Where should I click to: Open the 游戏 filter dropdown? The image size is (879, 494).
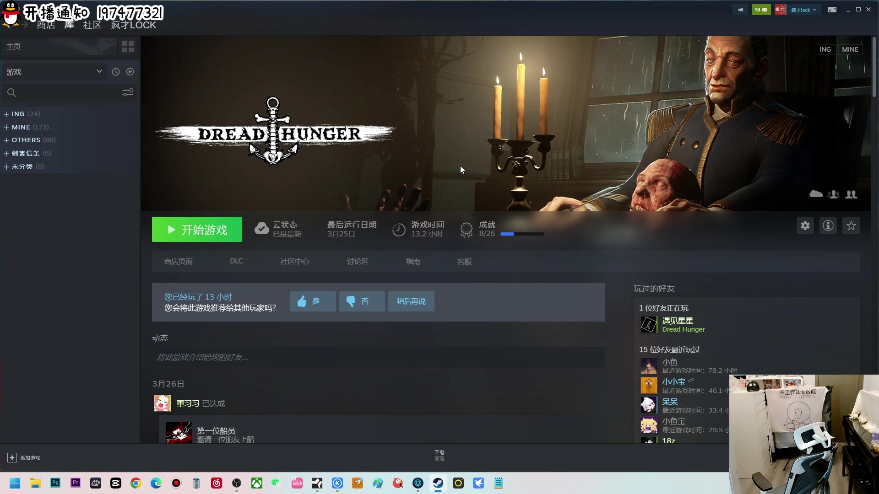(x=54, y=72)
